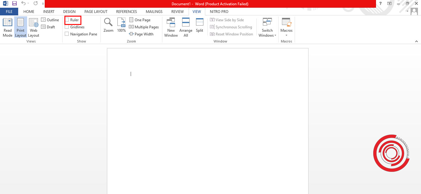The width and height of the screenshot is (421, 194).
Task: Collapse the ribbon with the chevron arrow
Action: pos(417,41)
